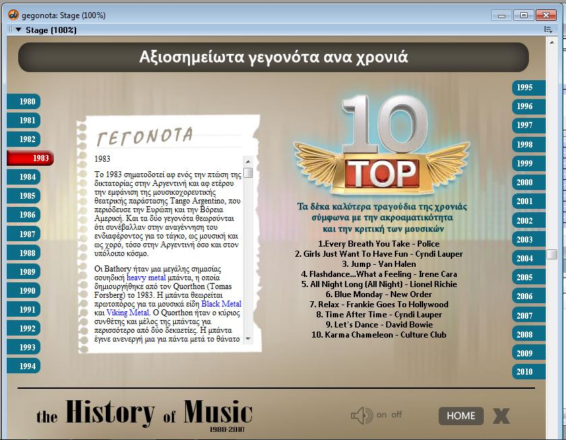Exit with the X icon
Screen dimensions: 566x440
[x=501, y=416]
